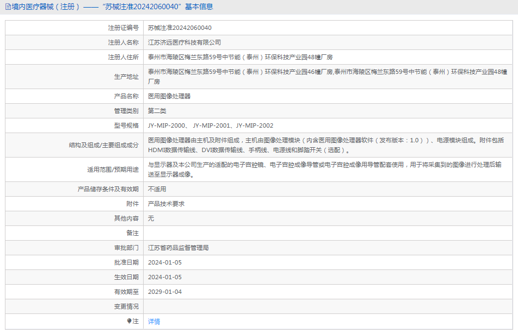Click the 变更情况 label
Viewport: 518px width, 333px height.
coord(126,306)
